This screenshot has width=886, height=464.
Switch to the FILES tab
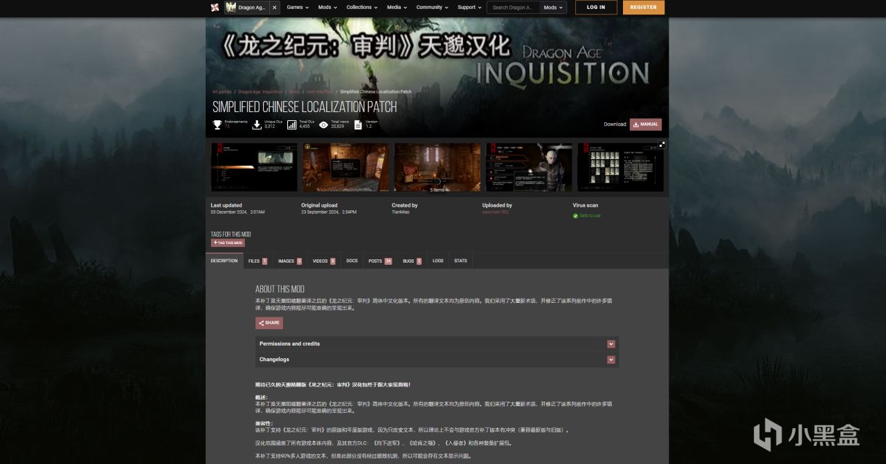pos(257,261)
